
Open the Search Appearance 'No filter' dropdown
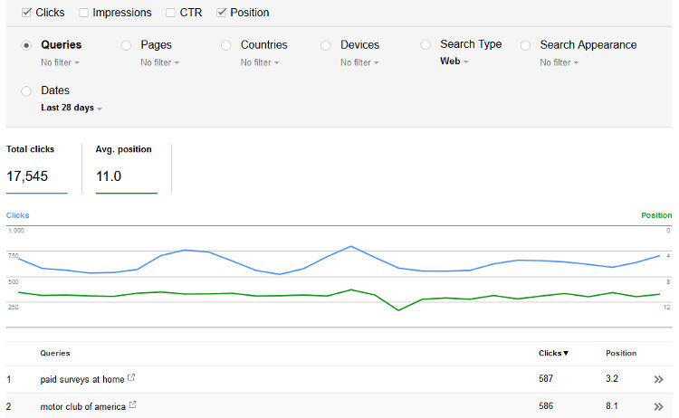coord(559,62)
